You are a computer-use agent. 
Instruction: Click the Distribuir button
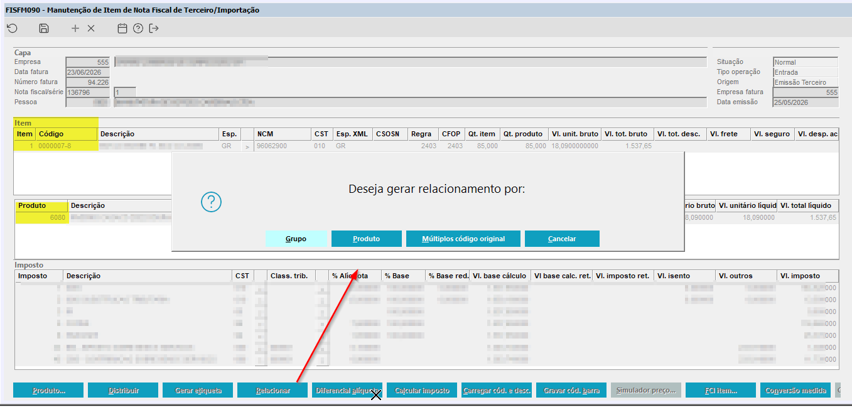[x=123, y=390]
